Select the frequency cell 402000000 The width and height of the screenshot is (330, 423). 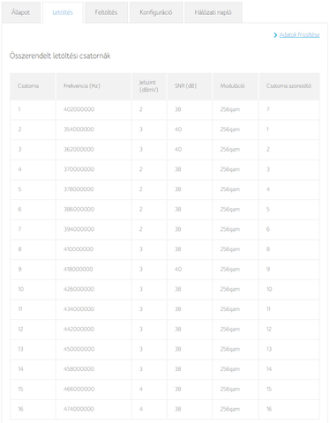point(79,109)
